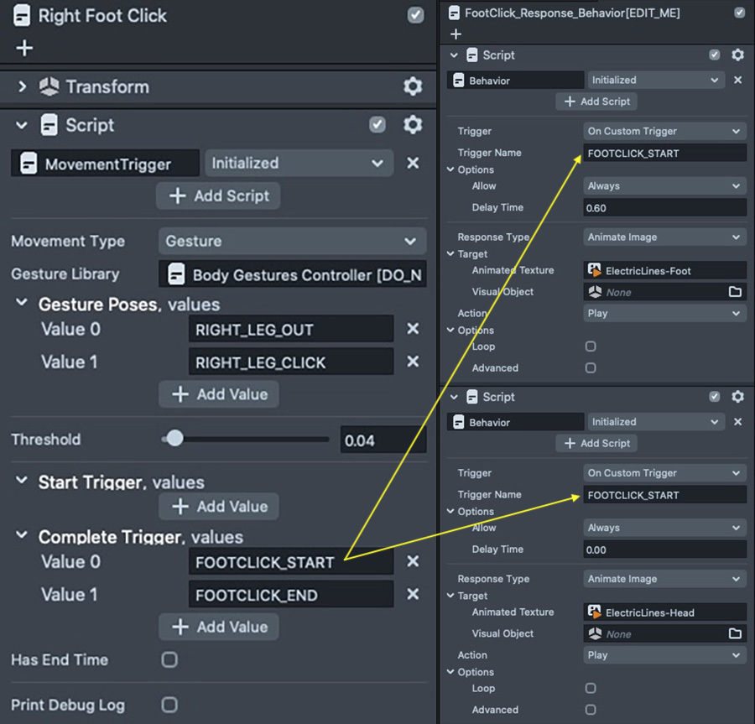Click the Threshold slider handle

174,439
